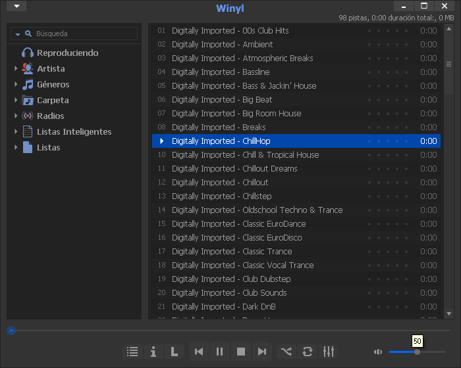Click the Listas Inteligentes document icon
Screen dimensions: 461x368
pos(28,131)
